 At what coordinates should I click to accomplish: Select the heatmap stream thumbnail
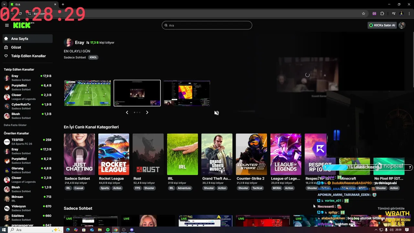(x=187, y=93)
